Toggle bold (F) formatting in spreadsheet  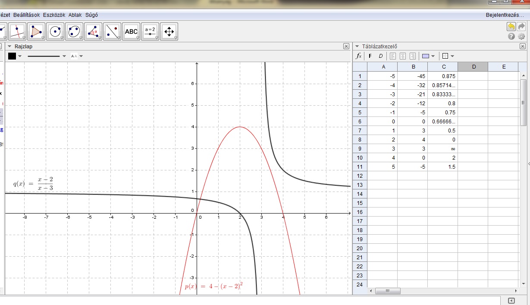click(x=370, y=56)
